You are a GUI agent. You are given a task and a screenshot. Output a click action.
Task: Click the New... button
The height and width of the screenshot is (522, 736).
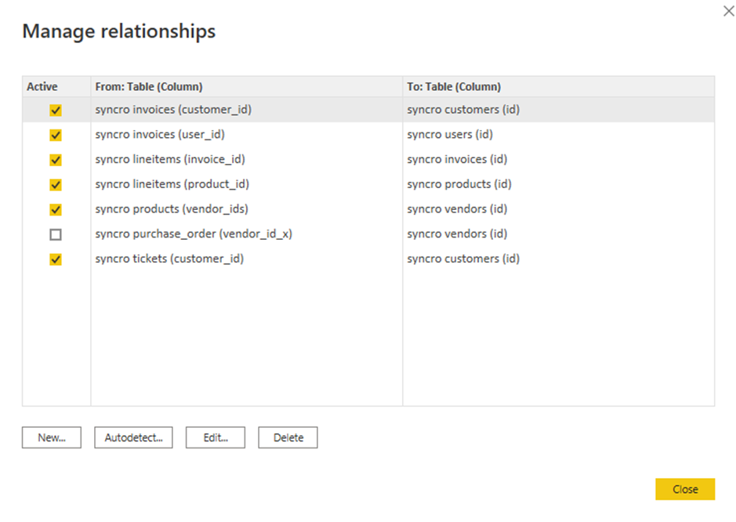[52, 437]
